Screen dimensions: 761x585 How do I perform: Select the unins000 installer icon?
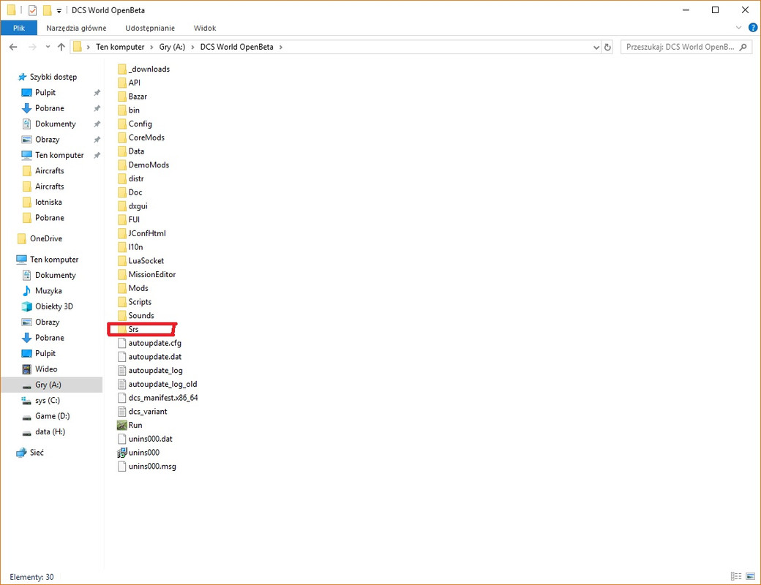pyautogui.click(x=121, y=453)
